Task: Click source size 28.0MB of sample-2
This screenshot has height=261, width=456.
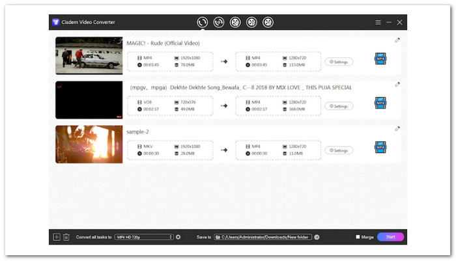Action: coord(188,153)
